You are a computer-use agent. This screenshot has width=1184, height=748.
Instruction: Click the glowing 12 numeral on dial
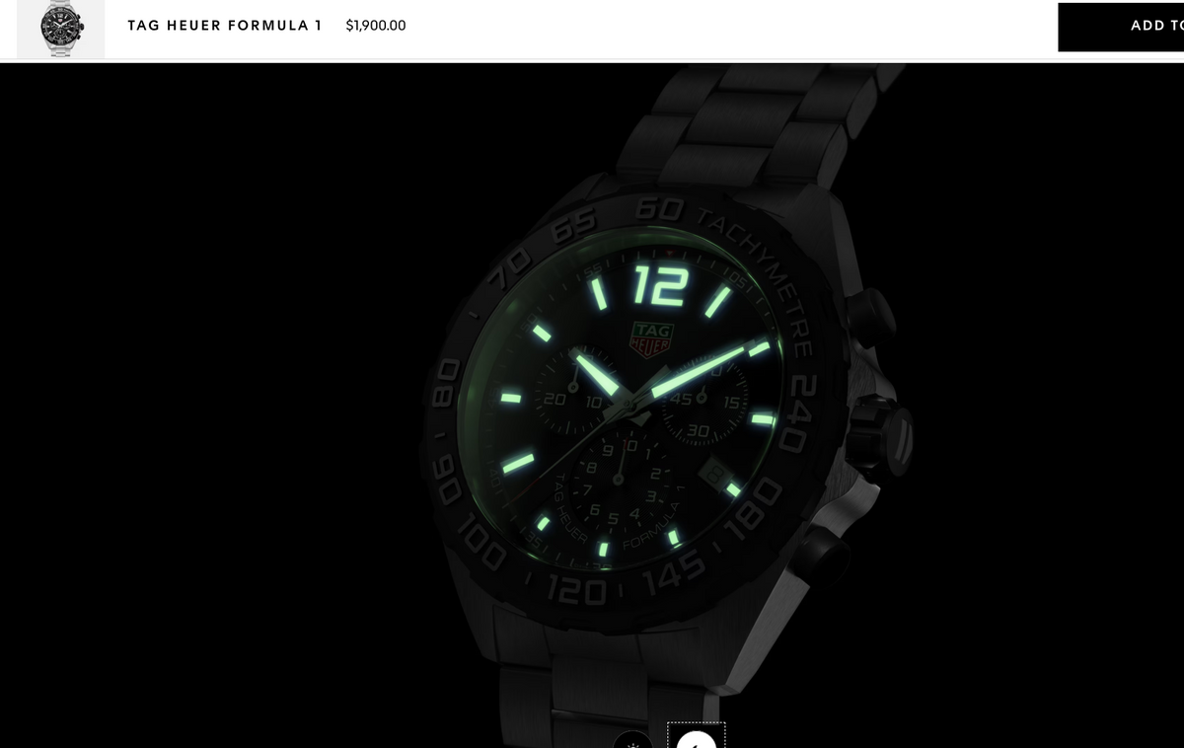[x=659, y=285]
